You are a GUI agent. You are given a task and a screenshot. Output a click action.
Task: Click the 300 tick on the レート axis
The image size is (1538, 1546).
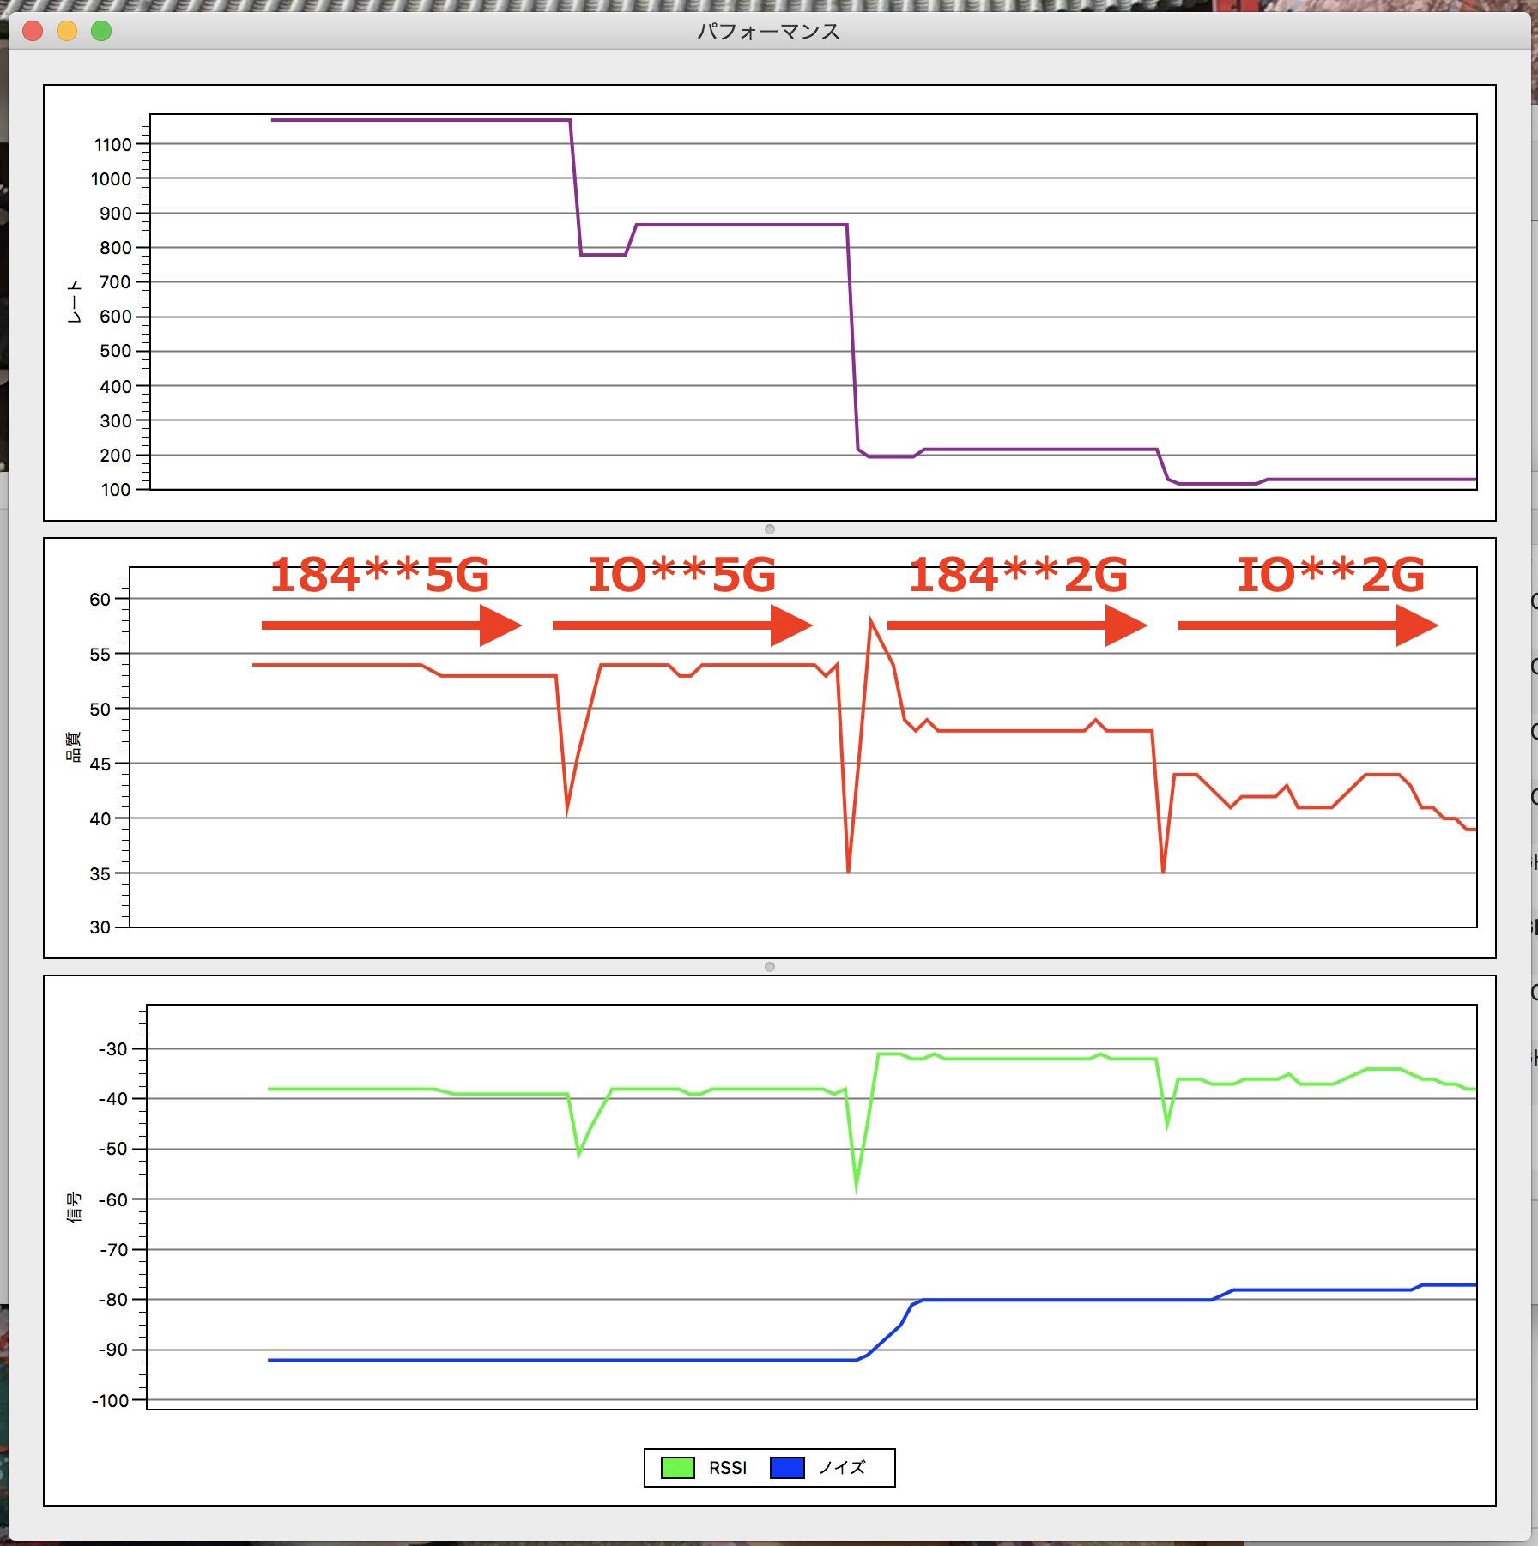point(116,421)
